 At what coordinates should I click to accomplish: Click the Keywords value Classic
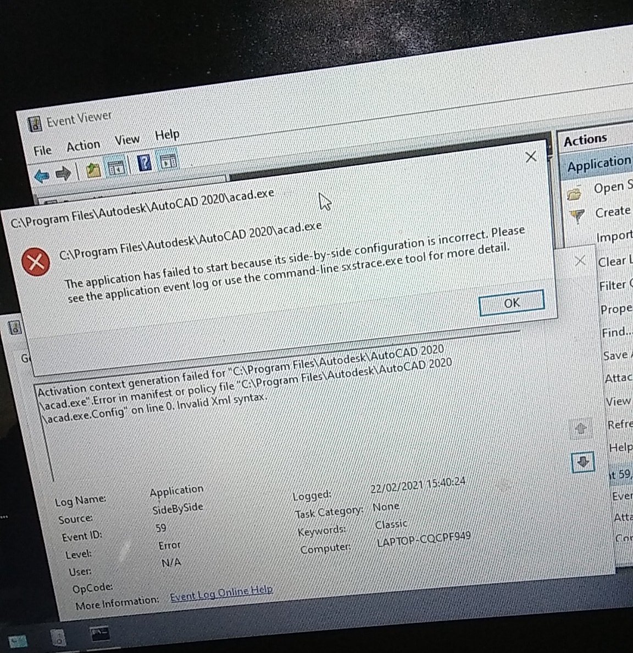click(391, 524)
